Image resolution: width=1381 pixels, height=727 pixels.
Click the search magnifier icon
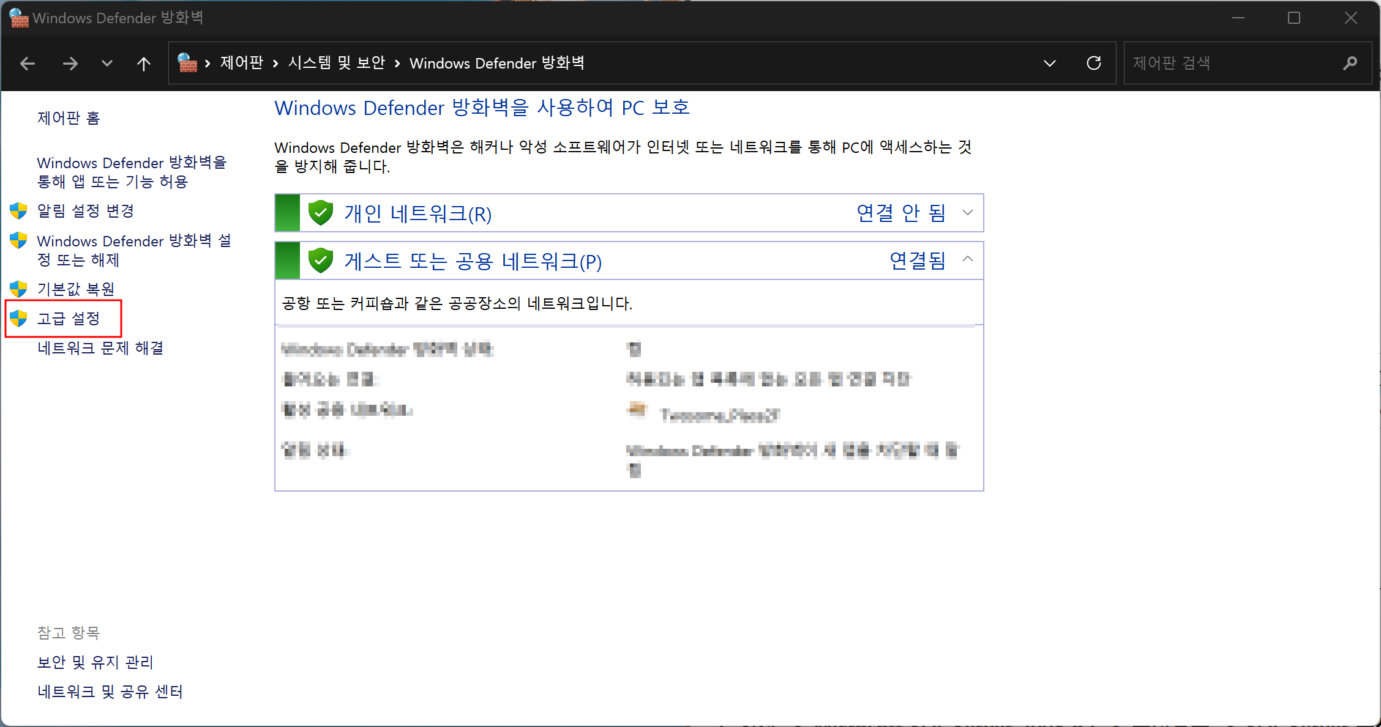tap(1350, 63)
